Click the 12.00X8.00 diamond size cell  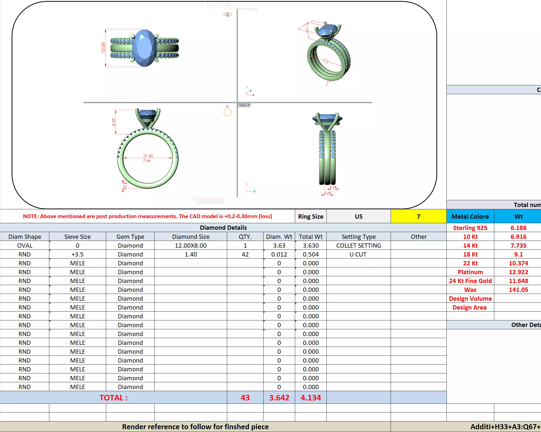pos(191,245)
